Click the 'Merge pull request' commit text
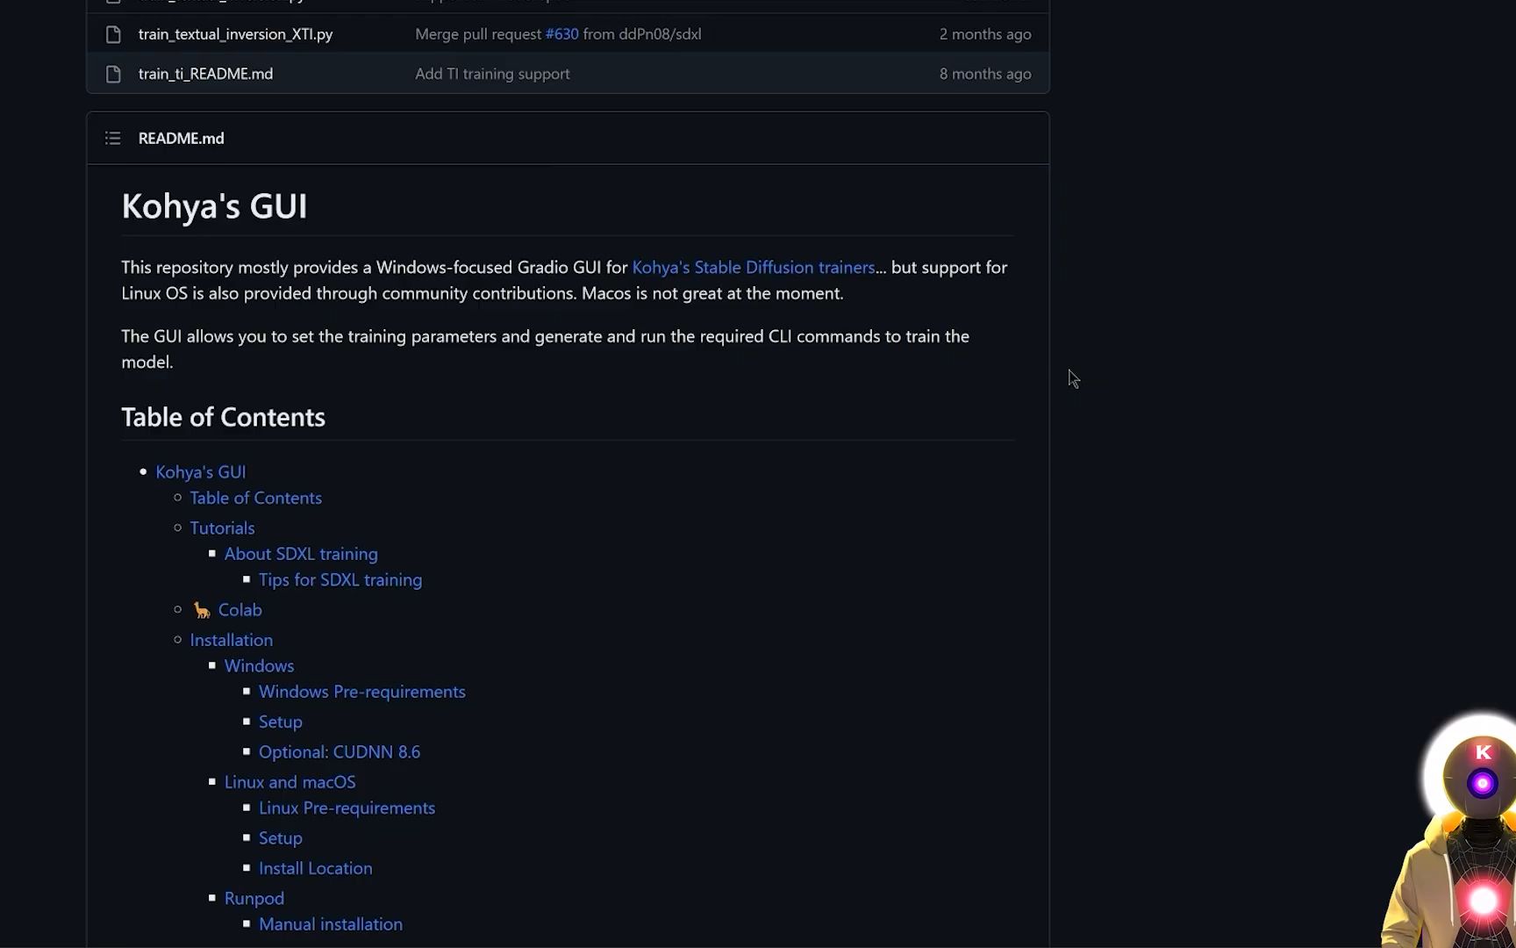Screen dimensions: 1516x948 [x=478, y=34]
